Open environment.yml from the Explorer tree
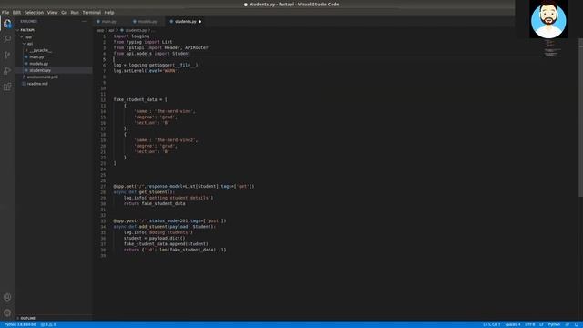This screenshot has width=583, height=328. click(x=43, y=77)
